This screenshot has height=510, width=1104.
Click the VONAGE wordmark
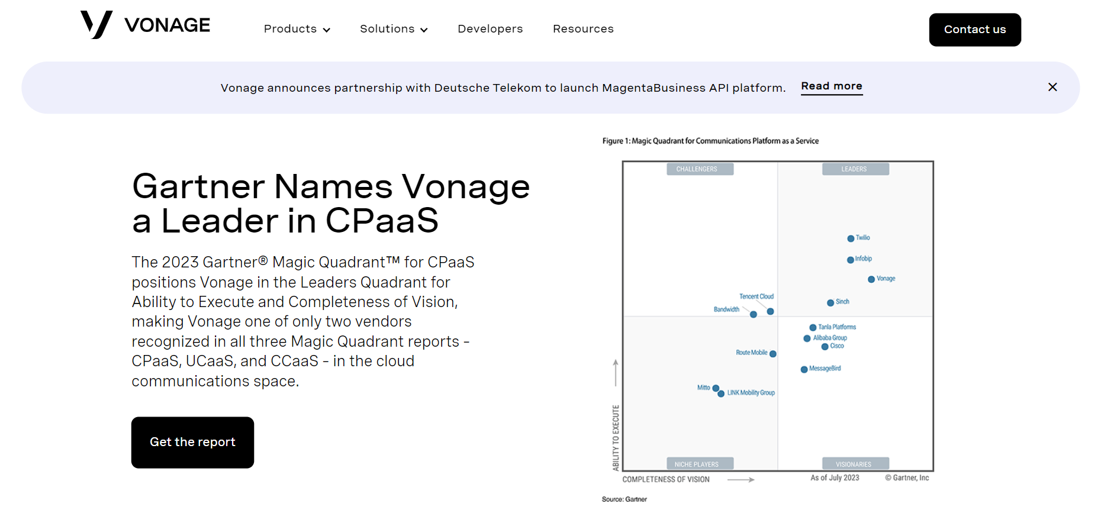pos(167,25)
